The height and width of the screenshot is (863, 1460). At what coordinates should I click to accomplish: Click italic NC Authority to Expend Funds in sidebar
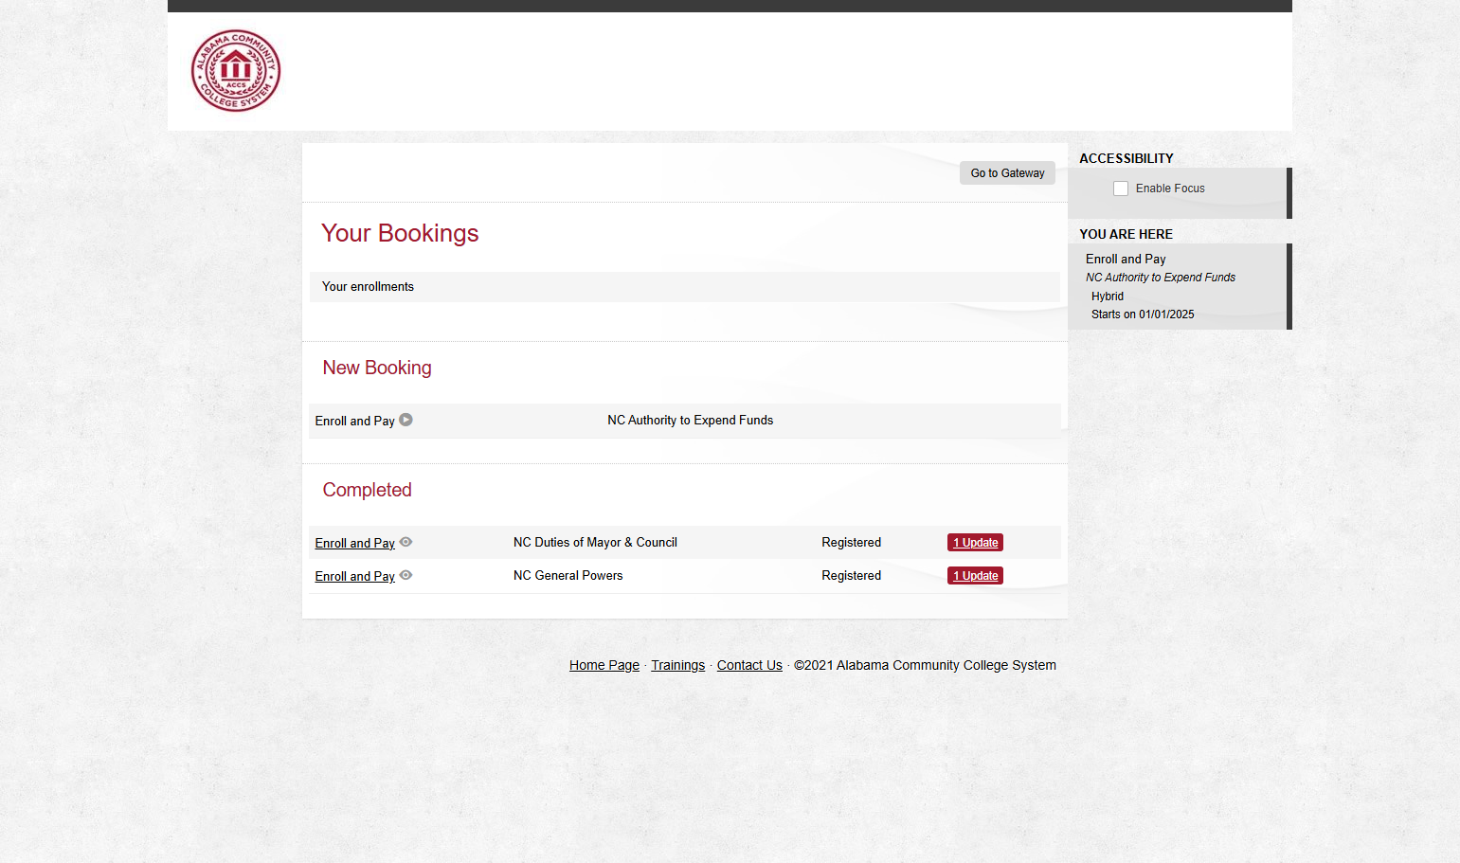(1161, 278)
